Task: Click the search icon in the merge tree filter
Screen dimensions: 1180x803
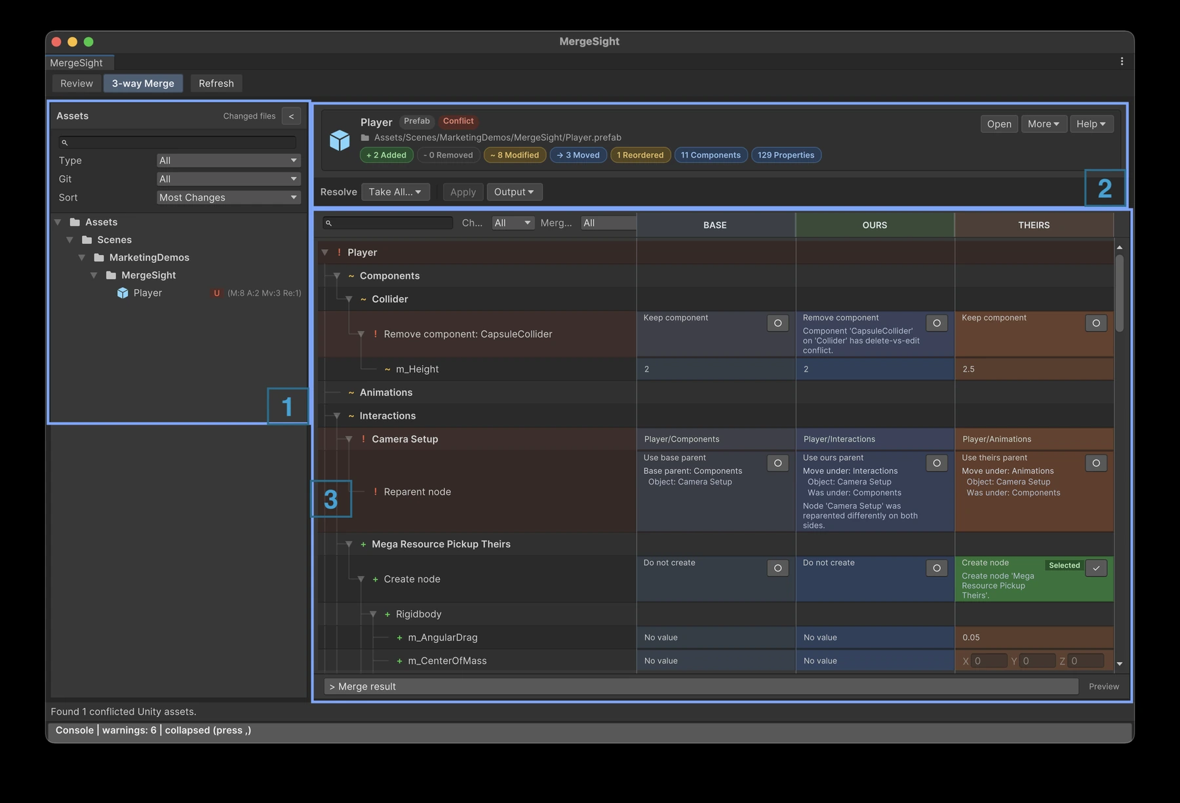Action: point(329,224)
